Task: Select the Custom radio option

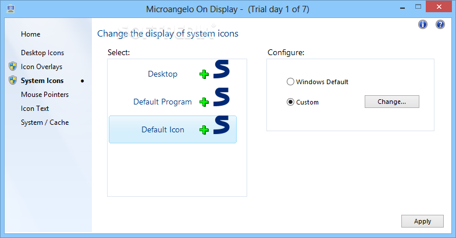Action: point(291,102)
